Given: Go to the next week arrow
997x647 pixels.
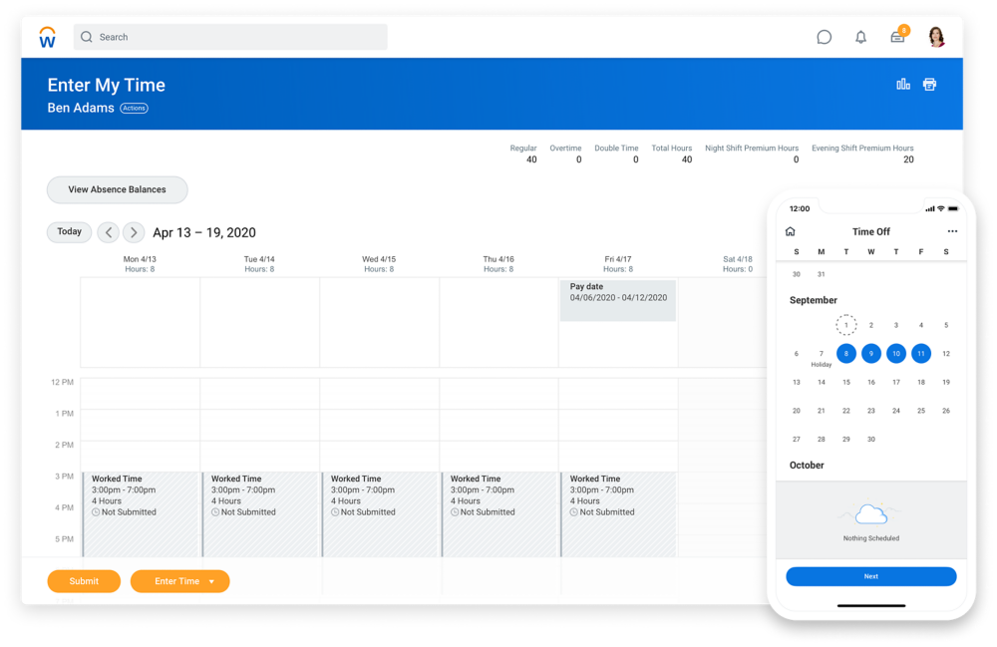Looking at the screenshot, I should click(x=134, y=232).
